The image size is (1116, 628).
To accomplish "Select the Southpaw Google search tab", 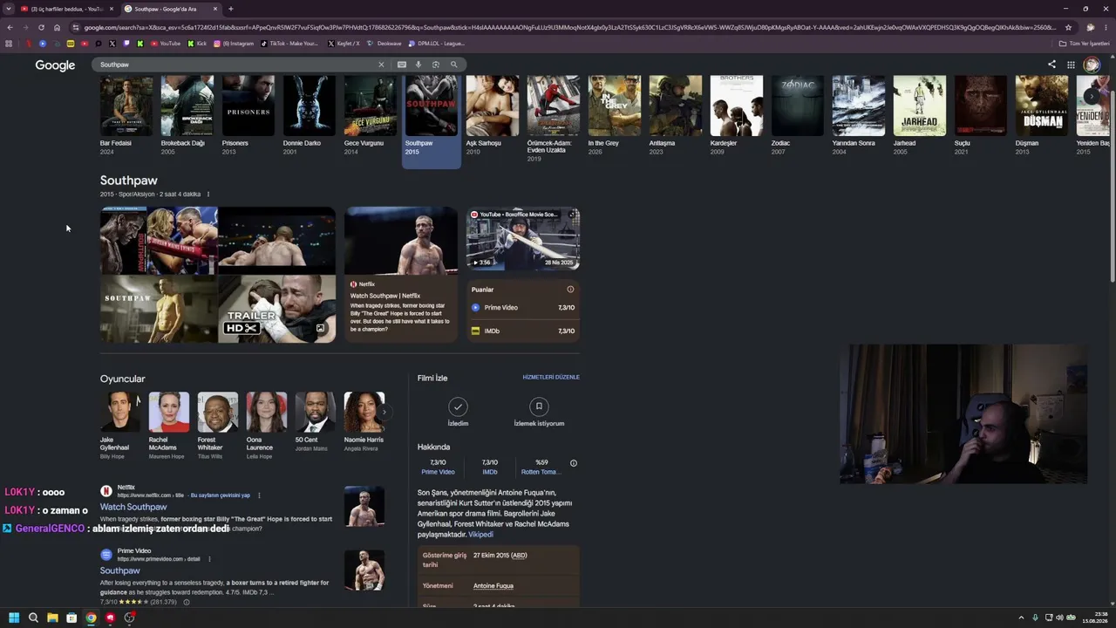I will (x=171, y=9).
